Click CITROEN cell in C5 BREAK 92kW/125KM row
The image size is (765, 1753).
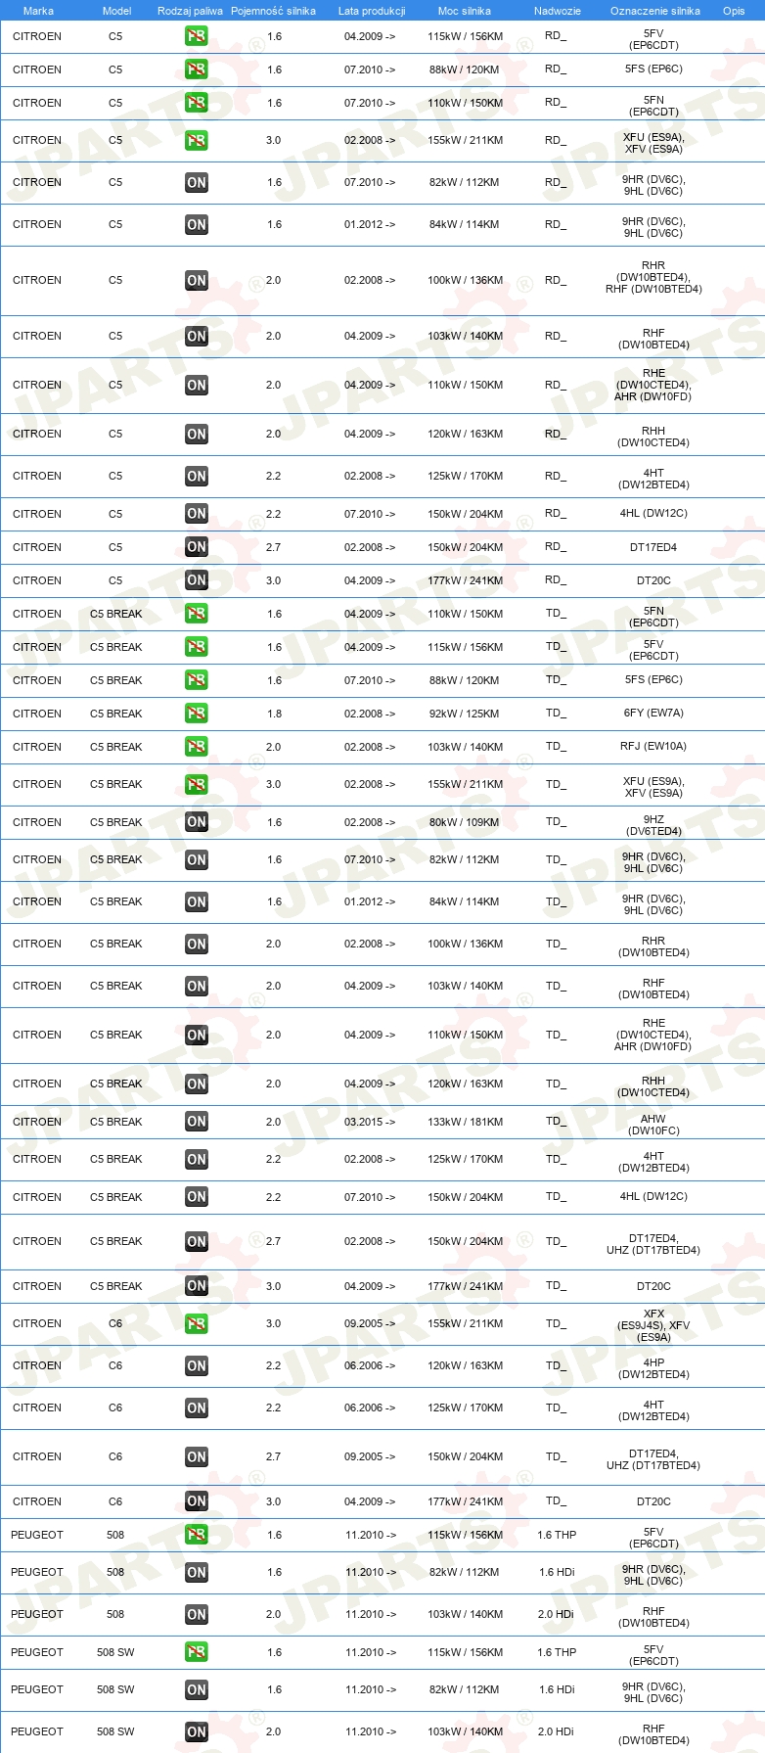click(x=37, y=714)
